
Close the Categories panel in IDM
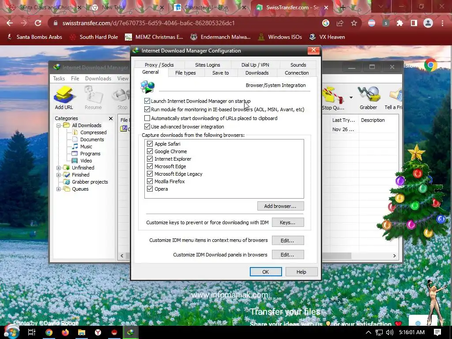pos(111,118)
